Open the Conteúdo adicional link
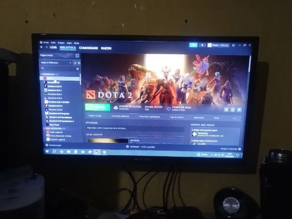The height and width of the screenshot is (219, 292). [x=120, y=116]
